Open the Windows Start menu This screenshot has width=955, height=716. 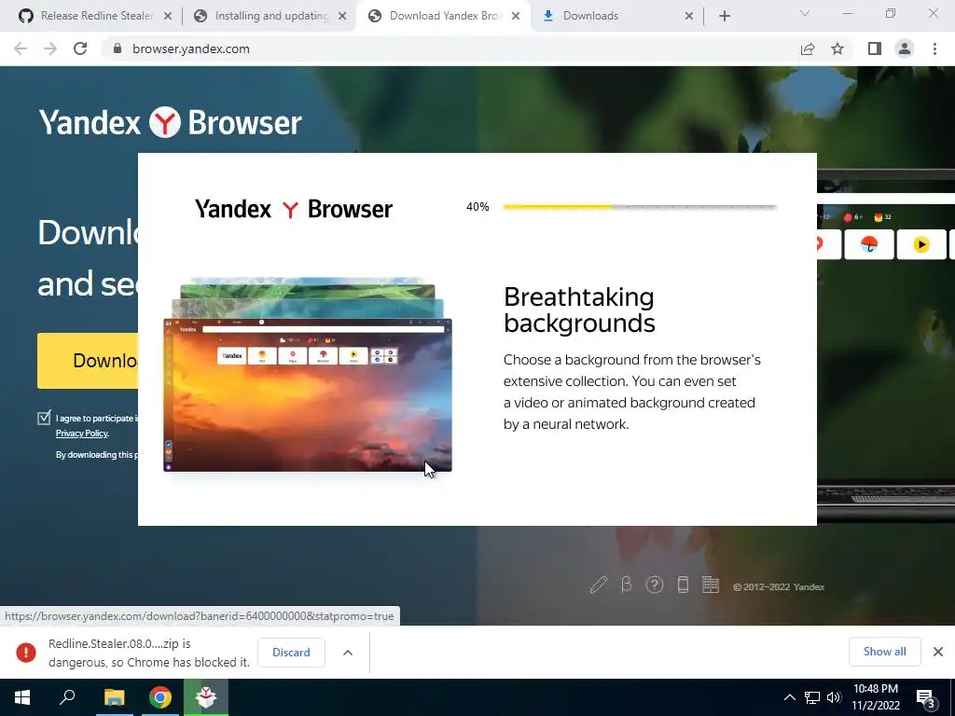pyautogui.click(x=22, y=697)
